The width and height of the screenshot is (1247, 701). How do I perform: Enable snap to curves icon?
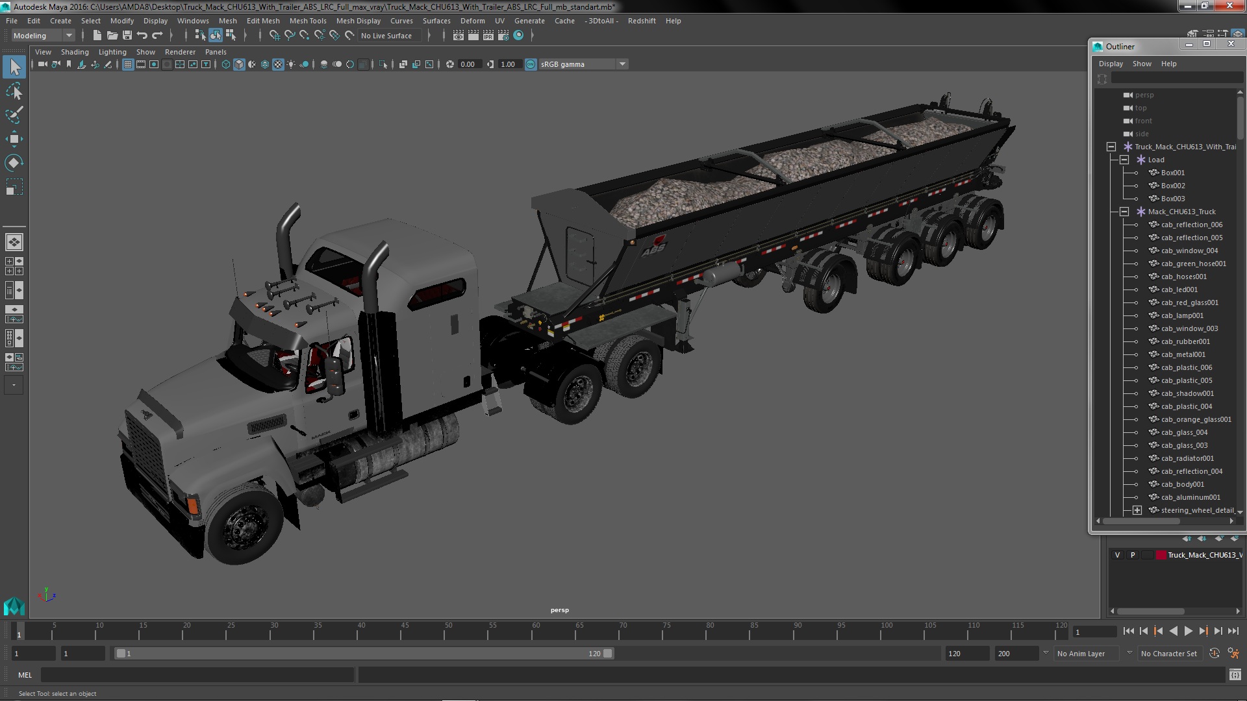pyautogui.click(x=290, y=36)
